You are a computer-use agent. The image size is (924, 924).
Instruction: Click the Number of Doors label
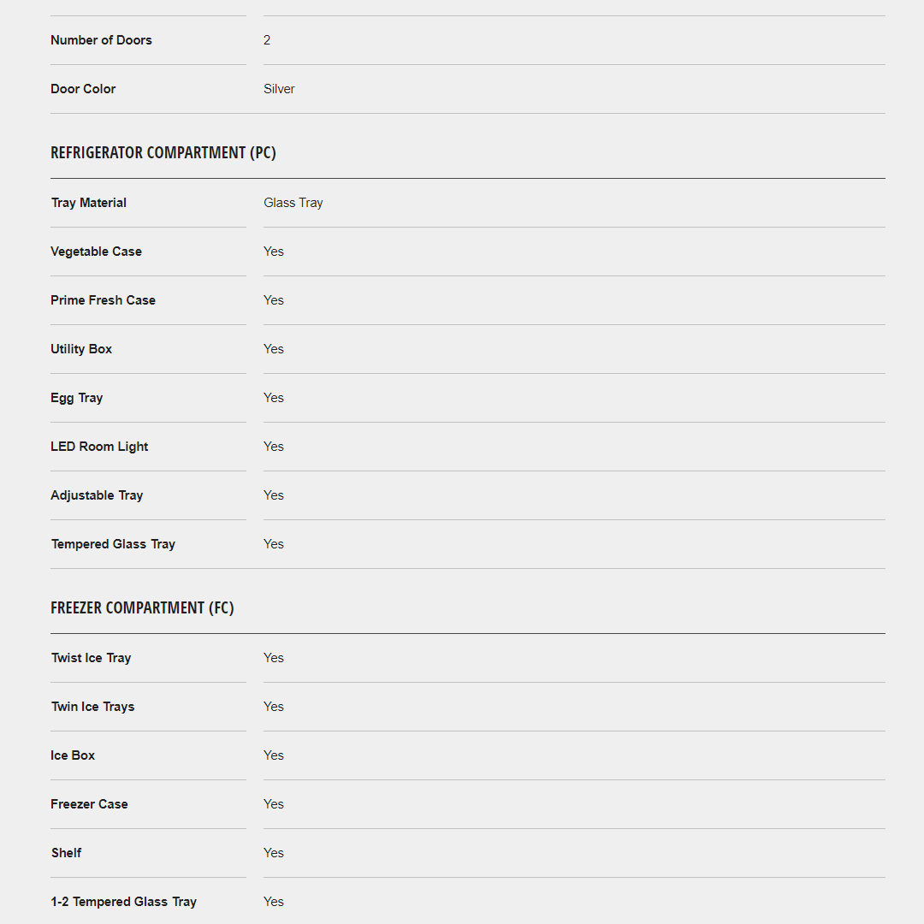coord(101,40)
